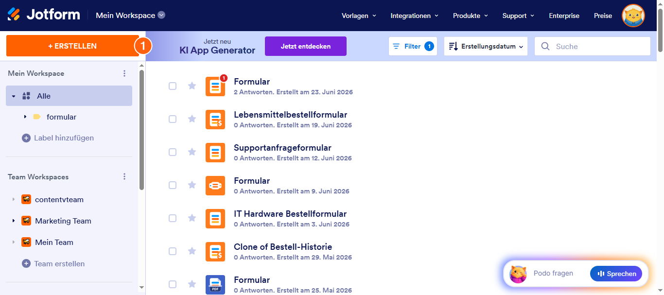Click the Podo cat avatar
The image size is (664, 295).
click(518, 274)
